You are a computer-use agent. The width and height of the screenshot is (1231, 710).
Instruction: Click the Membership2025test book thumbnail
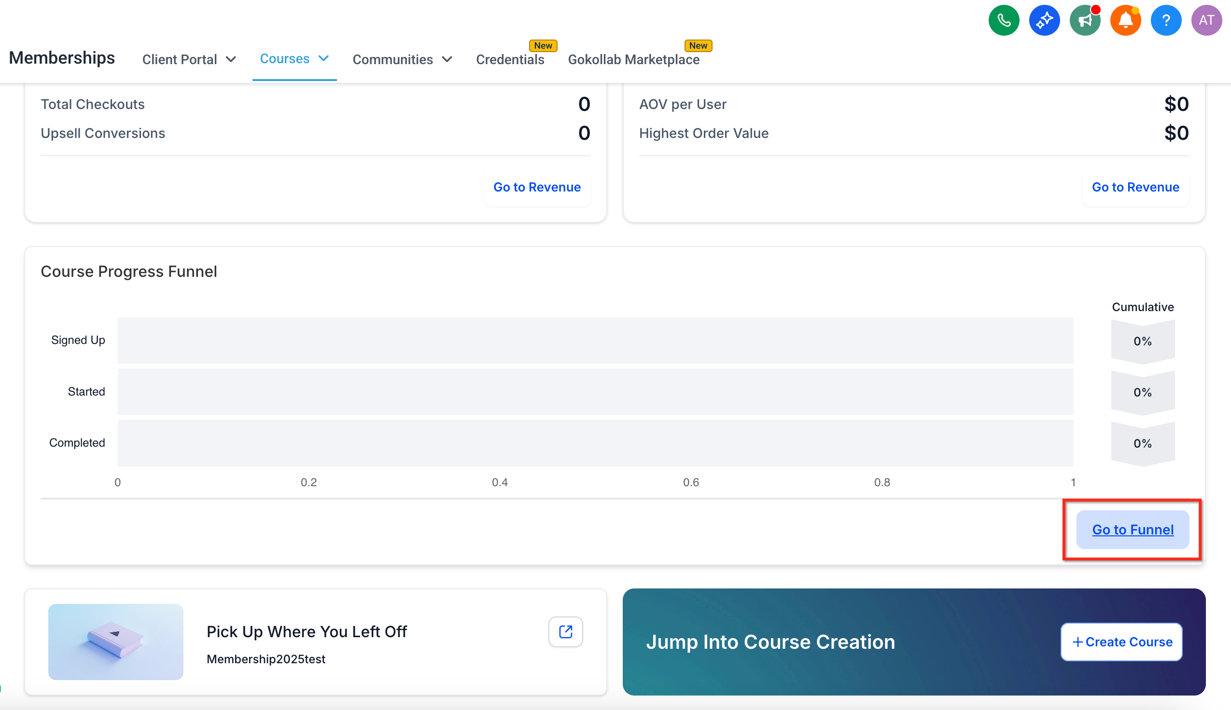coord(116,642)
